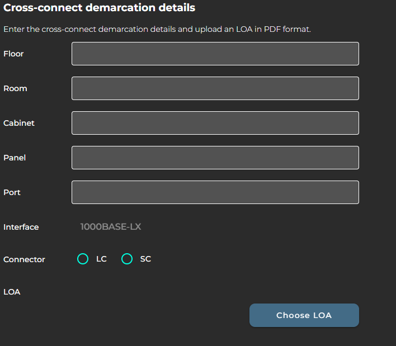This screenshot has height=346, width=396.
Task: Click the Cabinet field label
Action: 19,123
